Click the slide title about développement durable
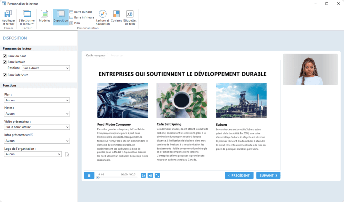Viewport: 344px width, 202px height. coord(182,74)
